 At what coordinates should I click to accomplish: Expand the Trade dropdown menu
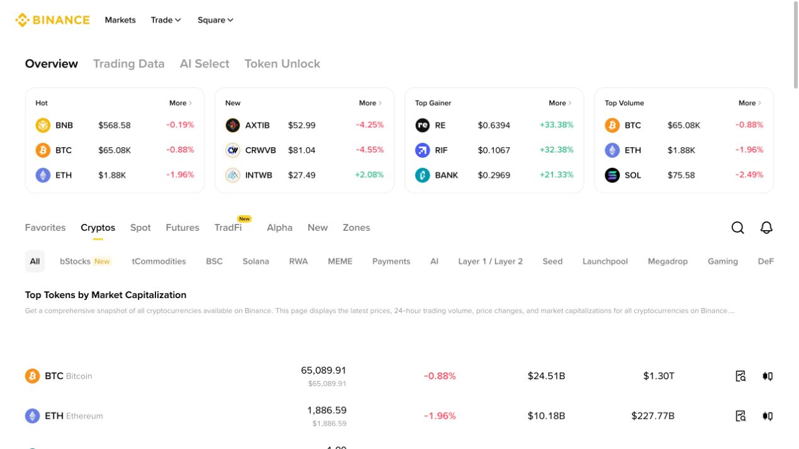pyautogui.click(x=166, y=20)
